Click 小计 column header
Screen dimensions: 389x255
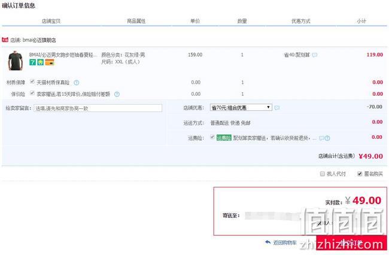pyautogui.click(x=361, y=21)
